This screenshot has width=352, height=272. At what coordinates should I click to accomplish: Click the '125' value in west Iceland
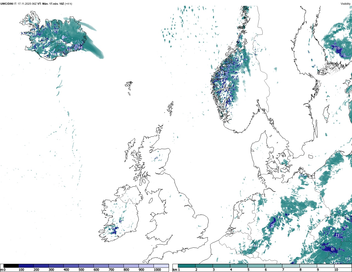click(33, 35)
